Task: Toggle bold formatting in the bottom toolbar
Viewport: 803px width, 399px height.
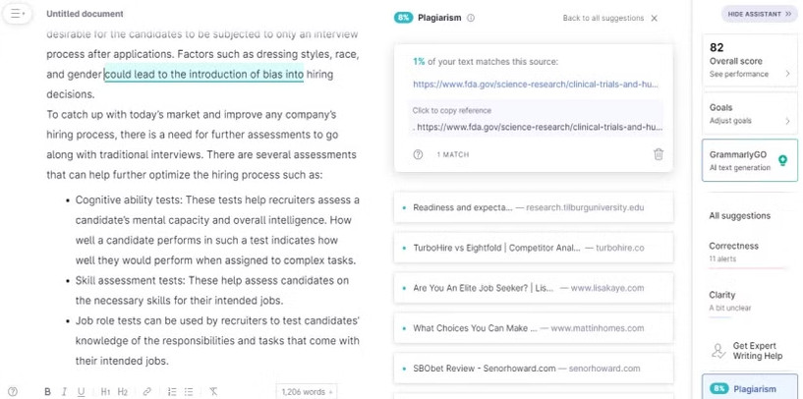Action: pyautogui.click(x=47, y=391)
